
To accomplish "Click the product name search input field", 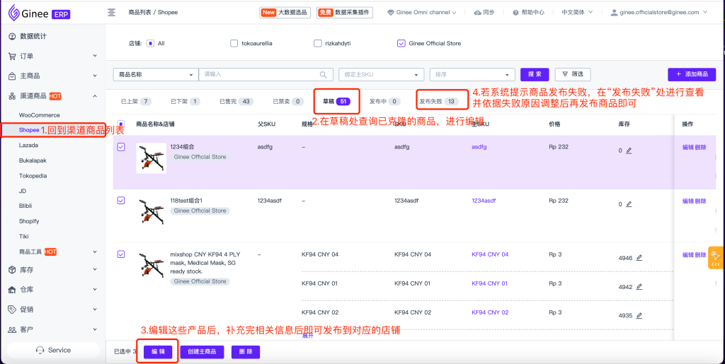I will click(x=266, y=74).
